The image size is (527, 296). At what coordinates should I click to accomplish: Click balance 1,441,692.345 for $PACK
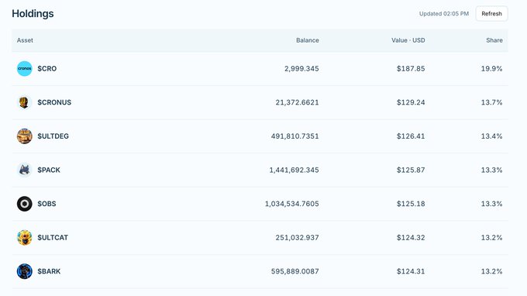coord(294,170)
